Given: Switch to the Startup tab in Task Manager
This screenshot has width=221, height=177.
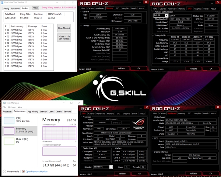Looking at the screenshot, I should [x=43, y=111].
